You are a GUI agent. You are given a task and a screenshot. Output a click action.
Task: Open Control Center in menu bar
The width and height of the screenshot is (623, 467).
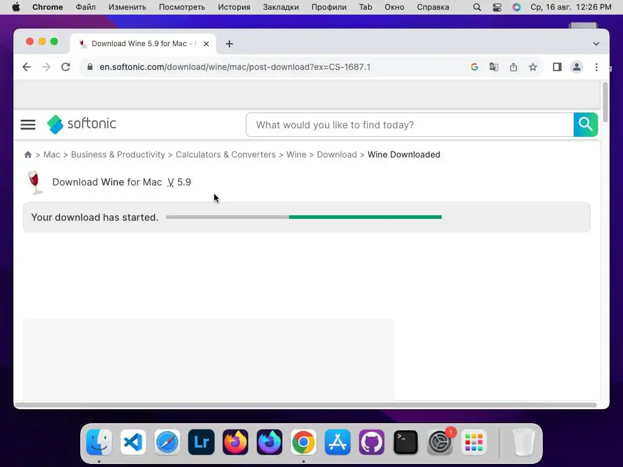pyautogui.click(x=497, y=7)
